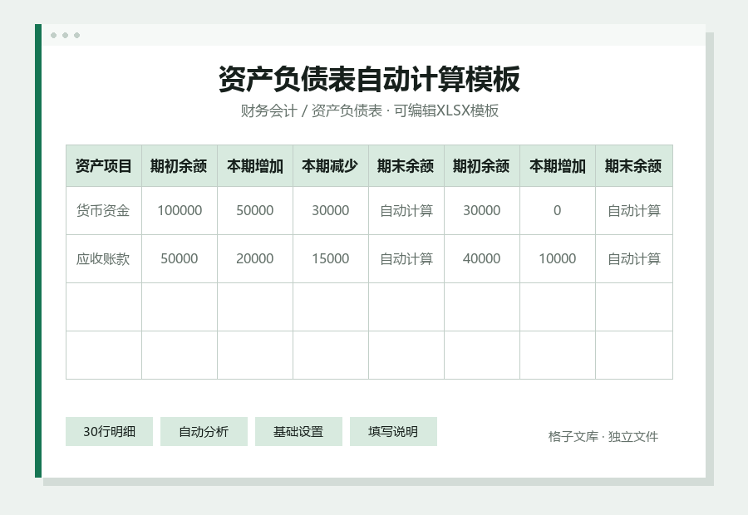Click the 自动计算 cell right of 10000

pyautogui.click(x=634, y=258)
